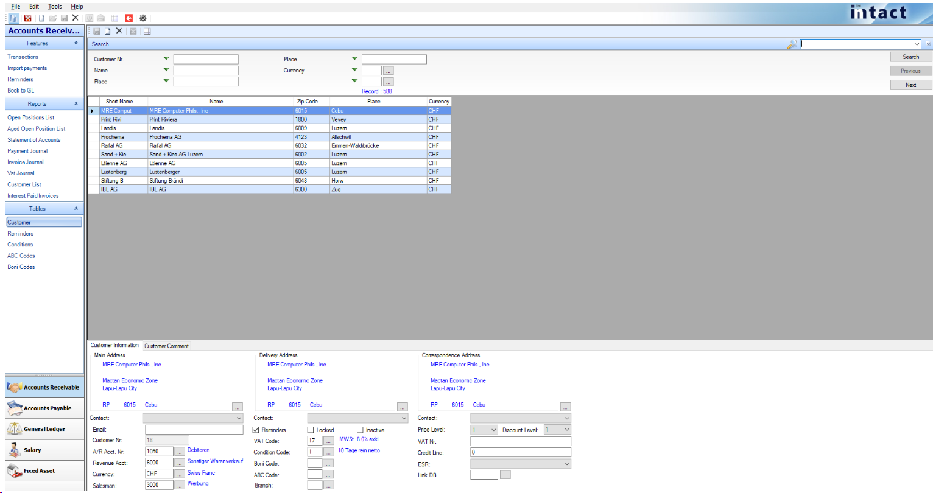Click delete X icon in customer sub-toolbar
The height and width of the screenshot is (493, 933).
pos(119,31)
